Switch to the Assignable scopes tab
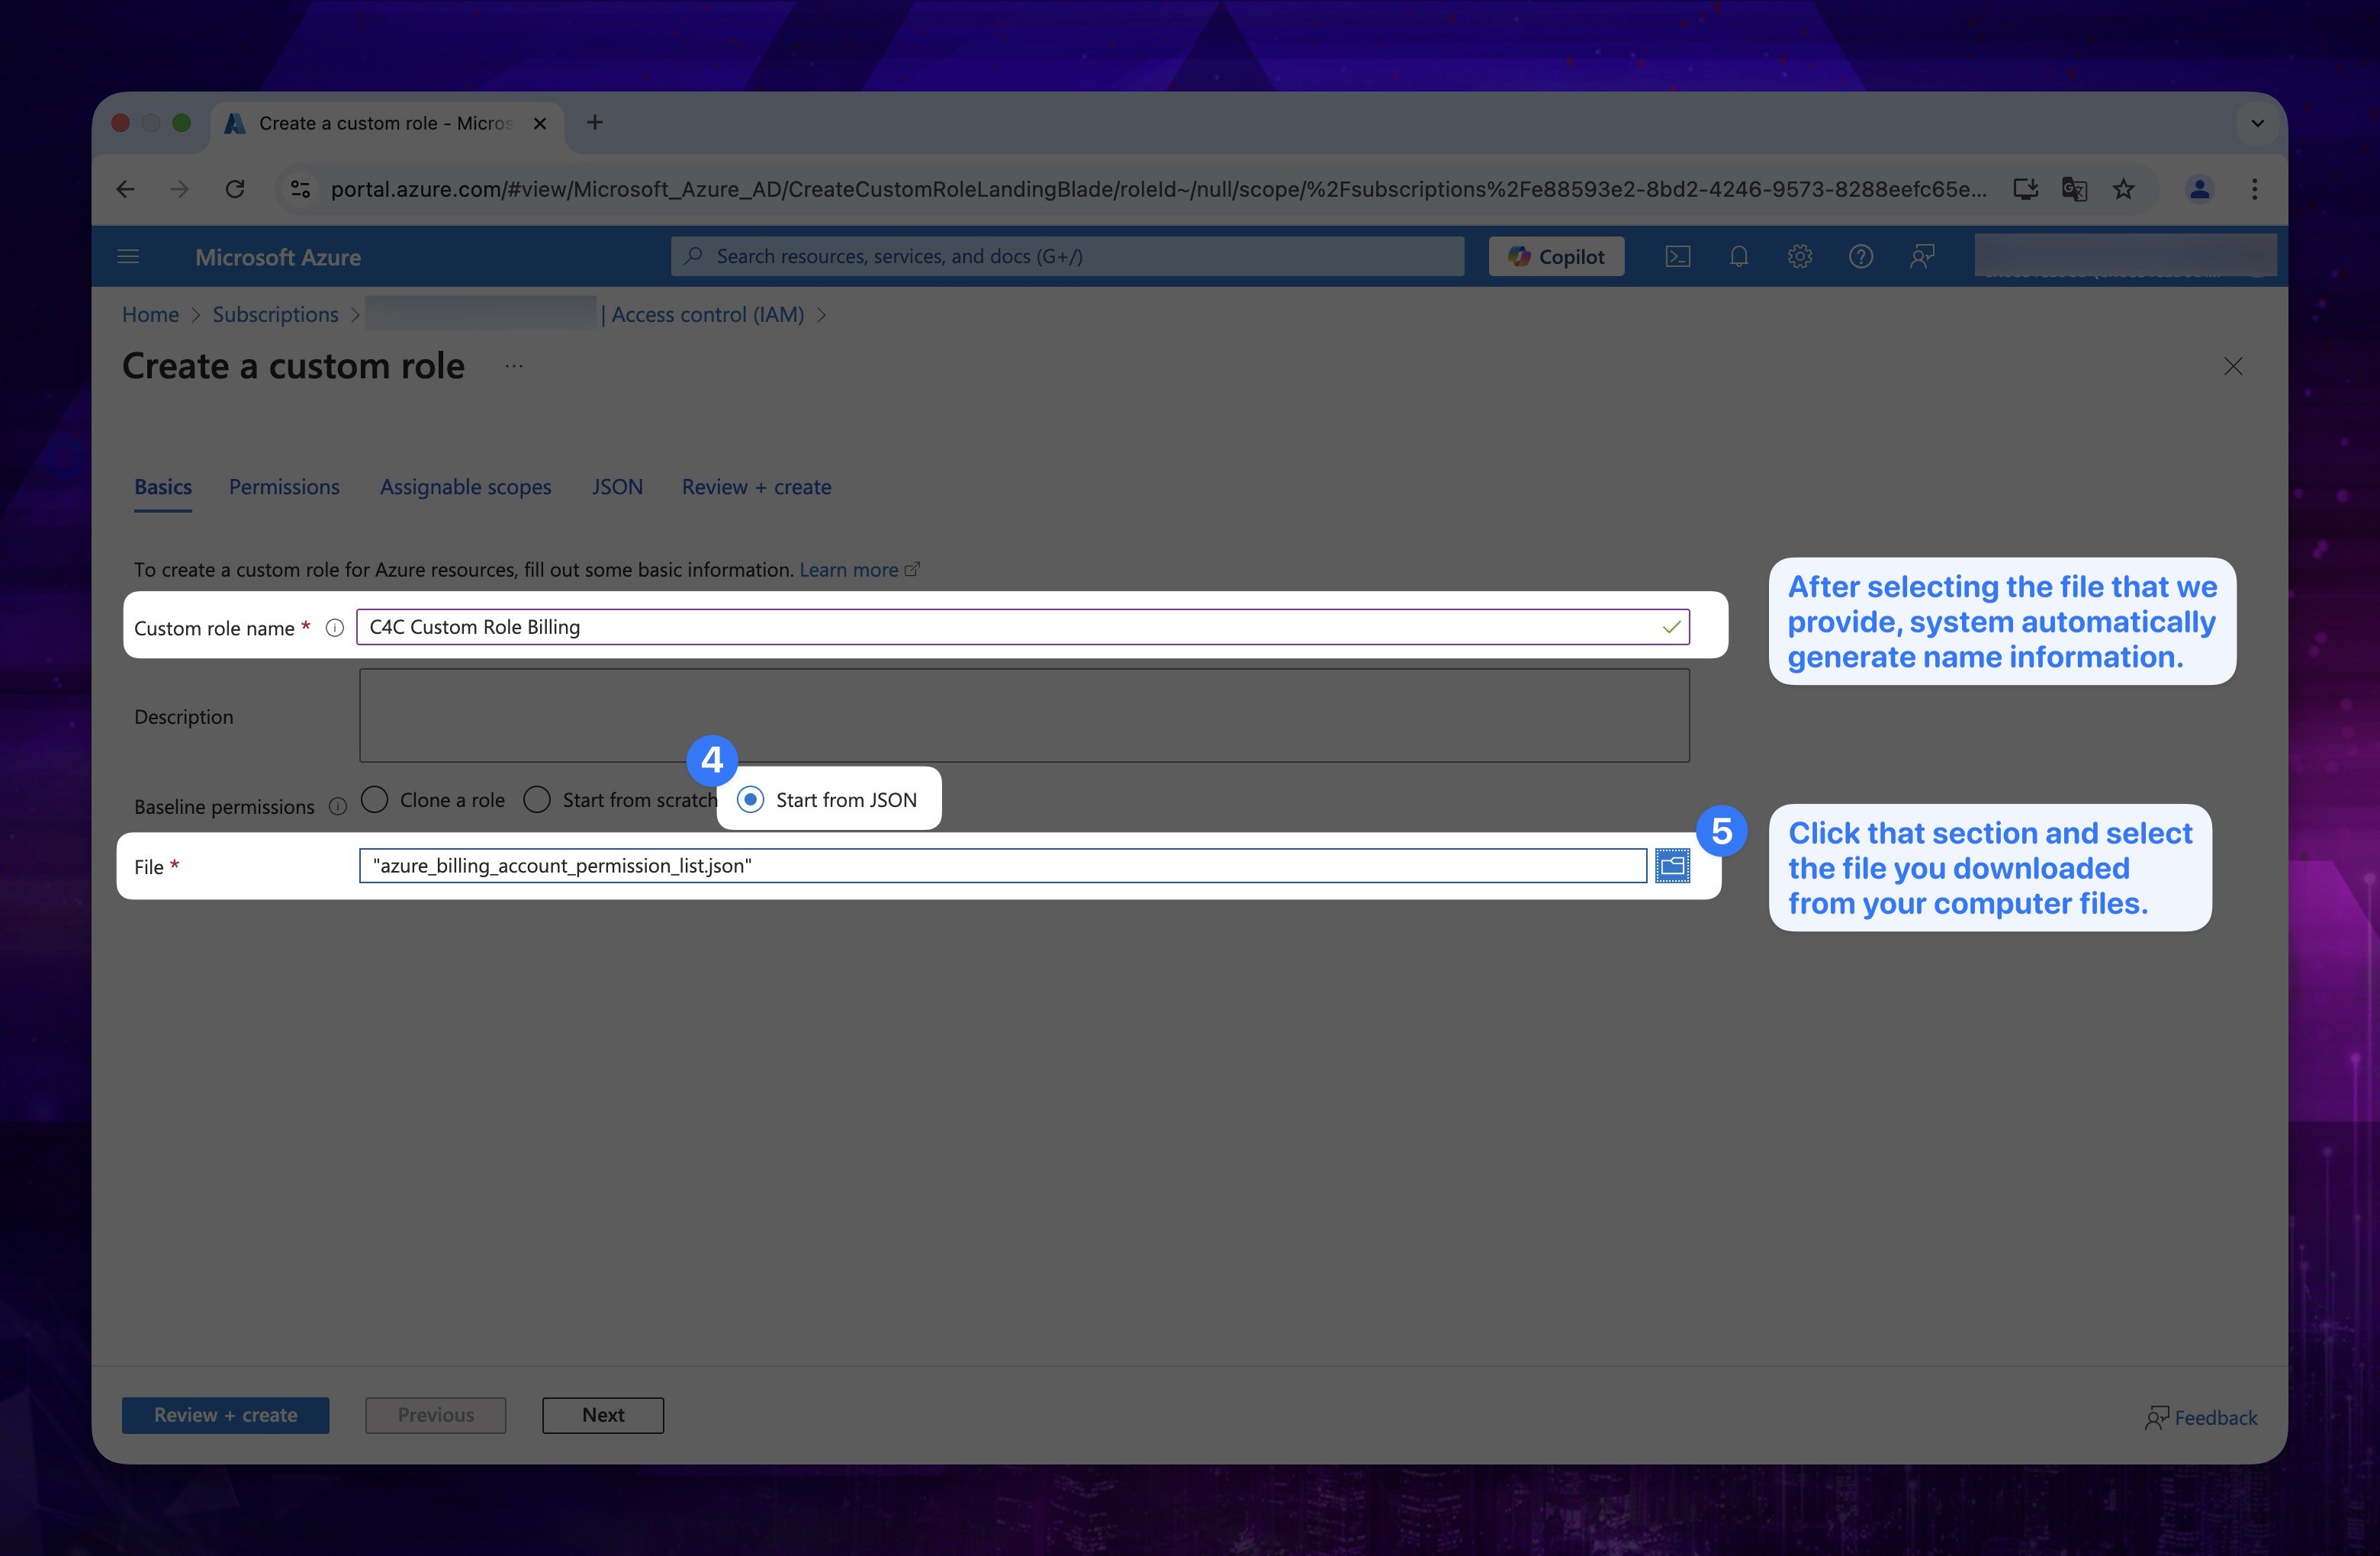 (465, 487)
